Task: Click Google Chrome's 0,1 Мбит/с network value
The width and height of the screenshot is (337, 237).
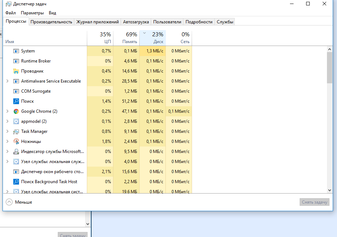Action: pos(179,111)
